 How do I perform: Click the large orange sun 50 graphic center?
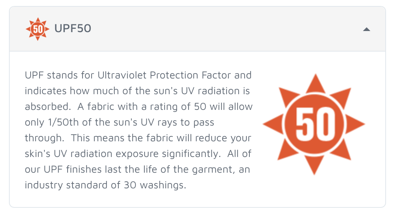(x=314, y=124)
